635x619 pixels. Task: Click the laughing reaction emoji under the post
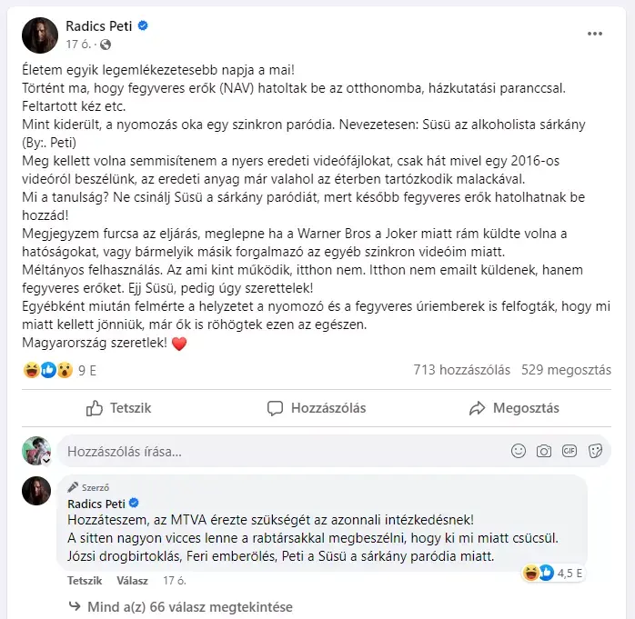31,370
